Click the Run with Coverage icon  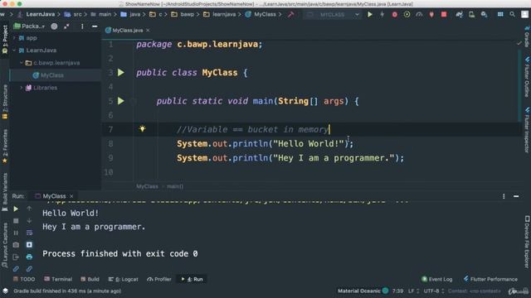pyautogui.click(x=407, y=15)
